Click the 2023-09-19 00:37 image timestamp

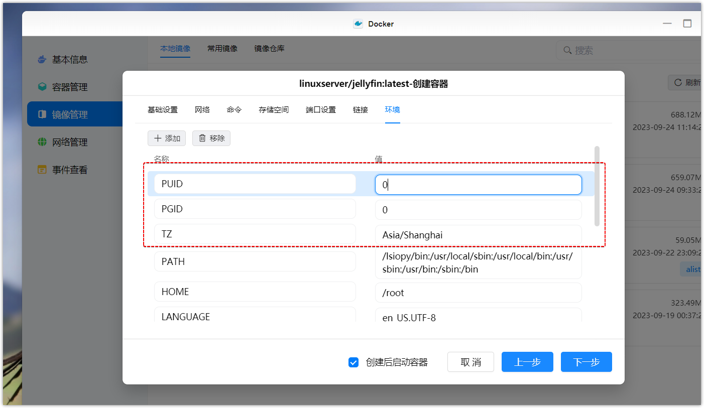(x=666, y=316)
